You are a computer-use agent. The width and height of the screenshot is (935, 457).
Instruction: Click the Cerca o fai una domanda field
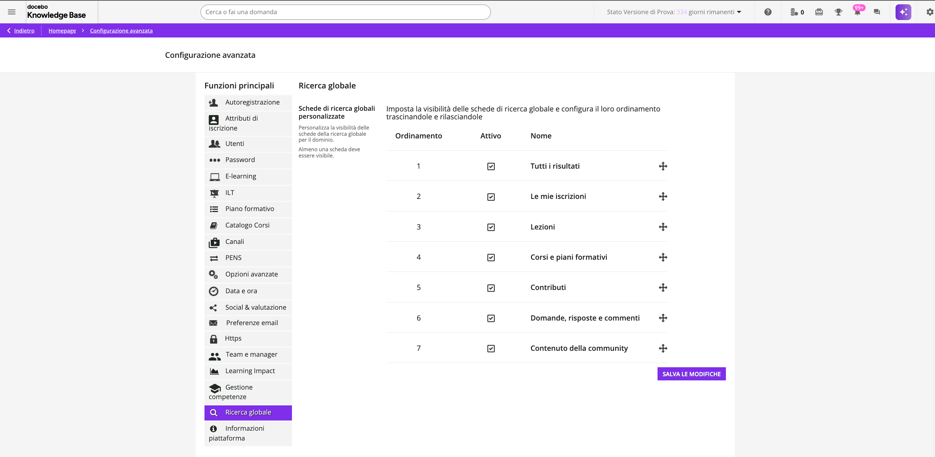click(345, 12)
